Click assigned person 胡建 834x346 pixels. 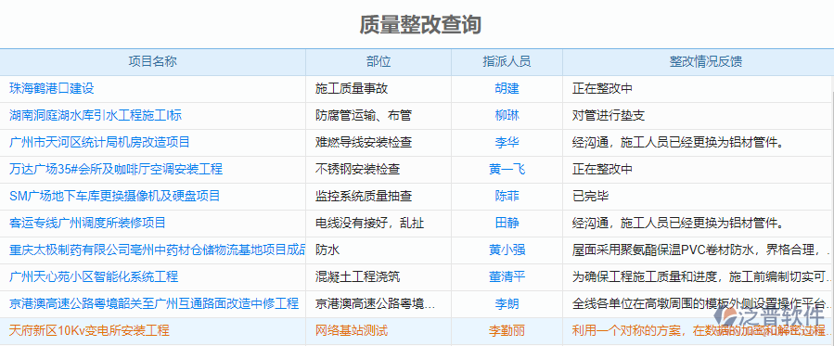[507, 88]
